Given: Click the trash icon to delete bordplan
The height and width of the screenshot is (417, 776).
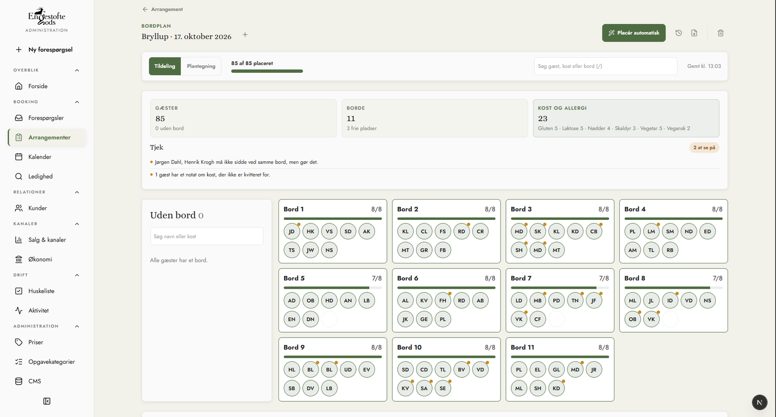Looking at the screenshot, I should (721, 33).
